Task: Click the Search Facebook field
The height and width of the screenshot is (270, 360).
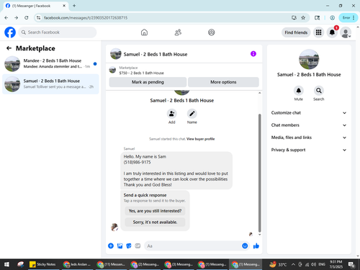Action: 58,32
